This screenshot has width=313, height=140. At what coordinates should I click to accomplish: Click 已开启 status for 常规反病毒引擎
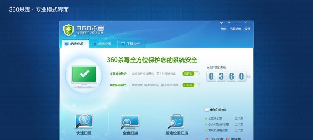click(x=239, y=130)
